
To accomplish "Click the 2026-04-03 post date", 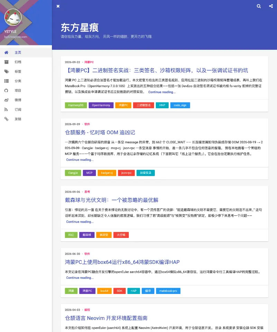I will [72, 310].
